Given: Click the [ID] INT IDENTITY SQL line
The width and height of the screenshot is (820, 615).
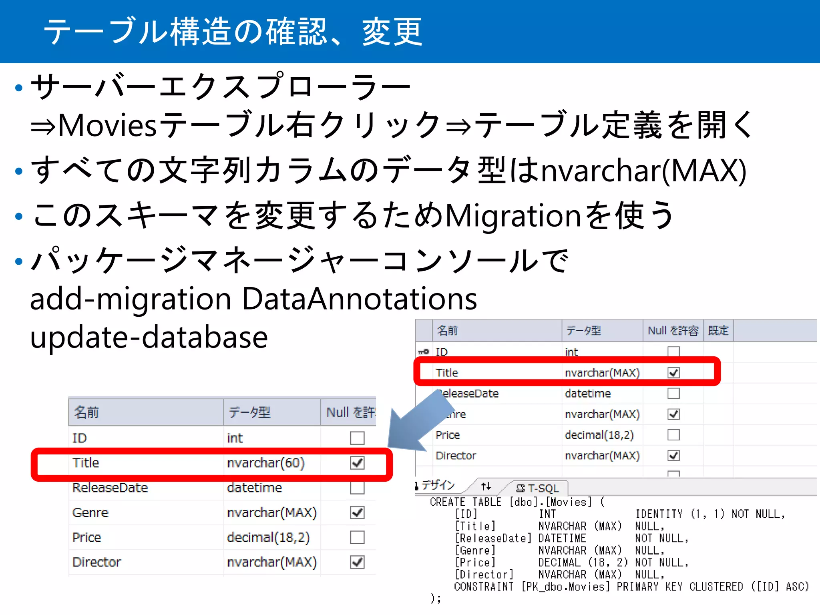Looking at the screenshot, I should 620,514.
